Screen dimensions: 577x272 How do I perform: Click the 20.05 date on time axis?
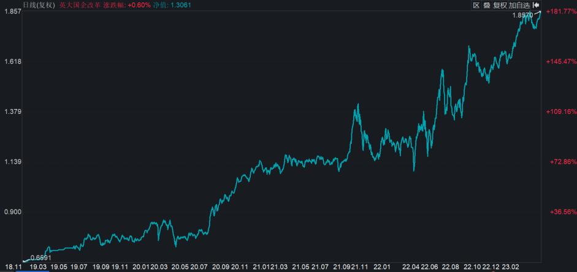181,266
